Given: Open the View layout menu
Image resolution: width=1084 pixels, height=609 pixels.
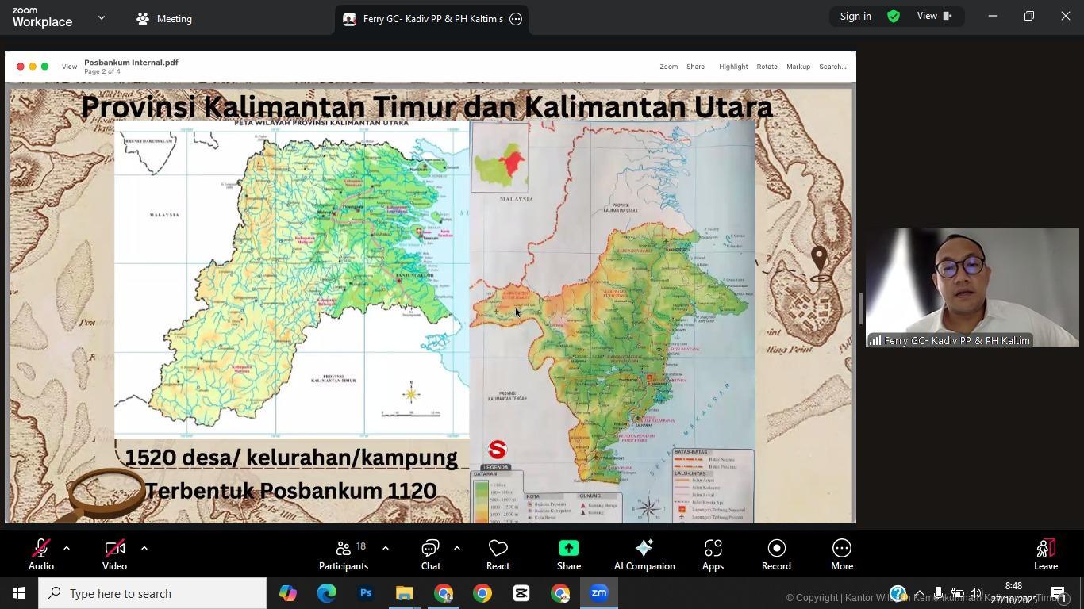Looking at the screenshot, I should pos(934,17).
